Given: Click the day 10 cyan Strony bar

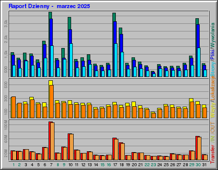Looking at the screenshot, I should tap(71, 60).
